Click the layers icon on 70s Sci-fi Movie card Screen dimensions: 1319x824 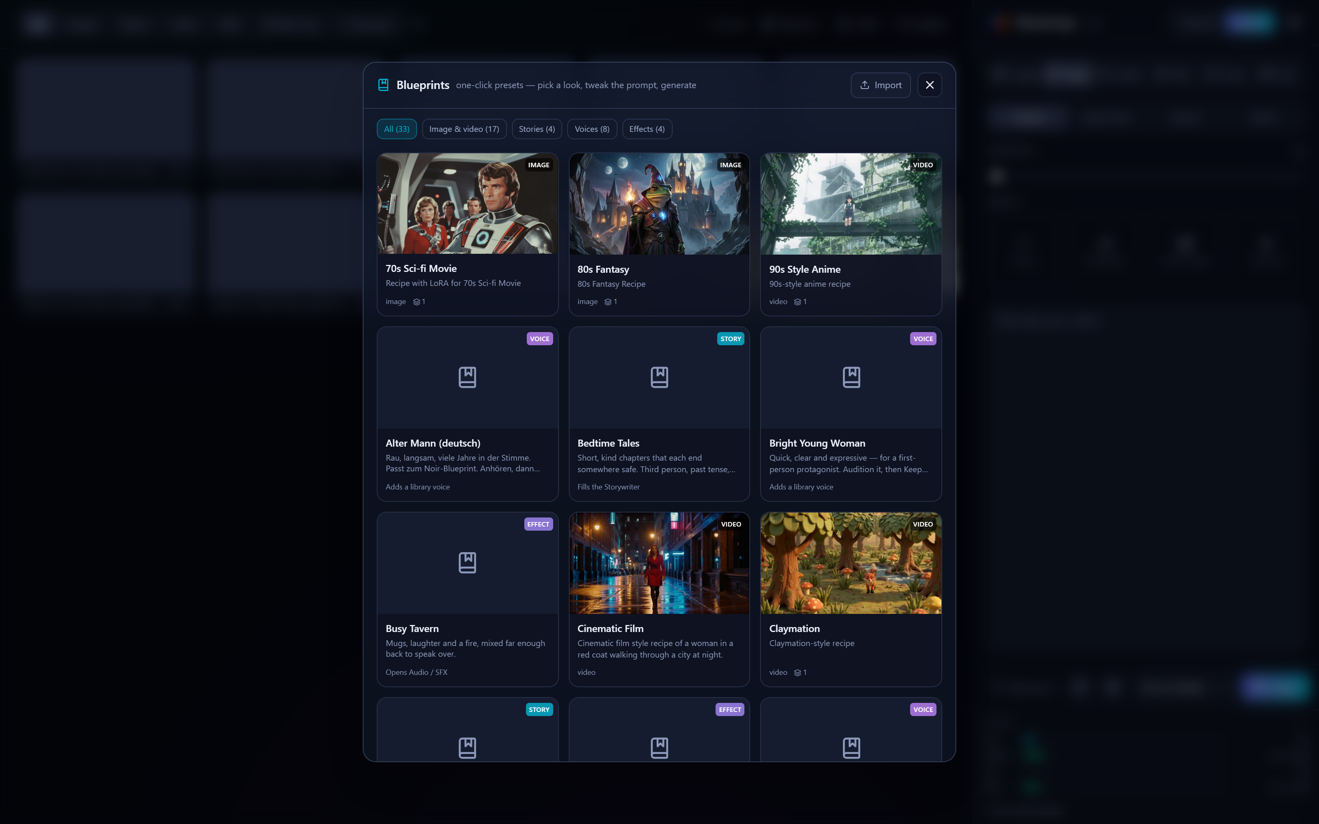416,302
